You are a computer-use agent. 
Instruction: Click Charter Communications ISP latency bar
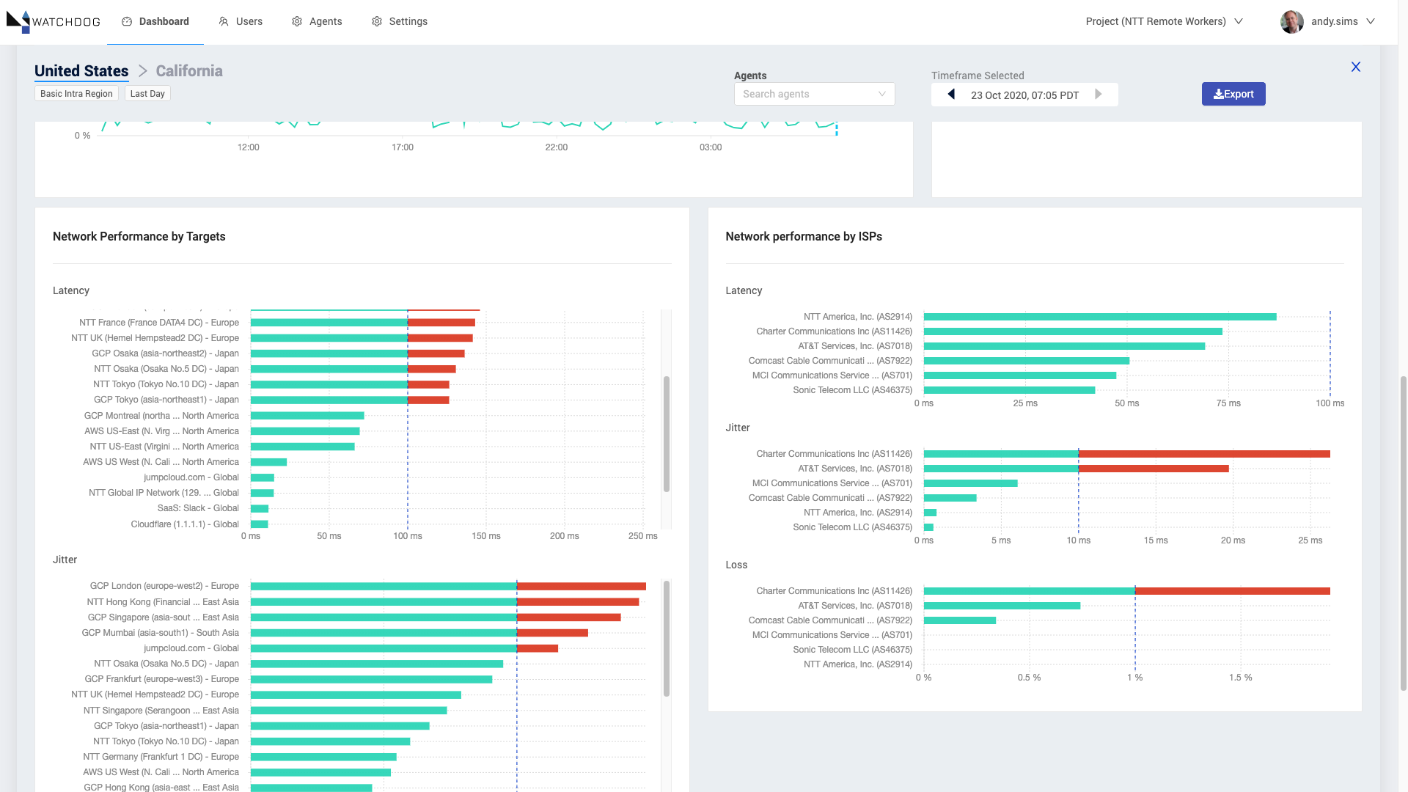1073,331
